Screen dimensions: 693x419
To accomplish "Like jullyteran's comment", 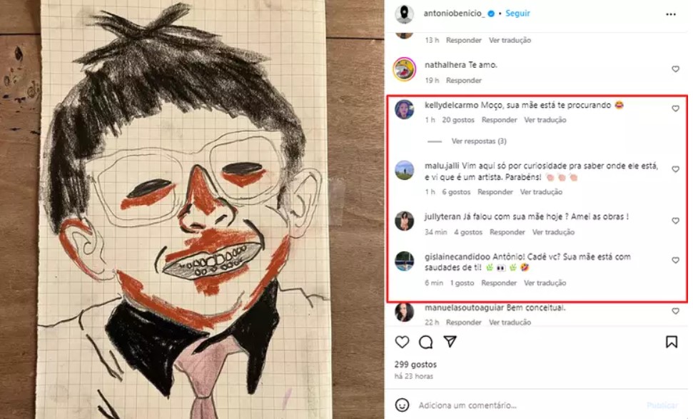I will (675, 221).
